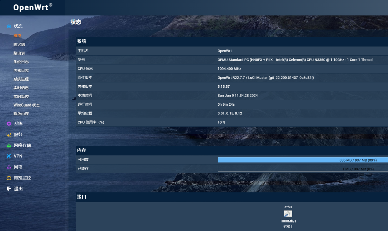View the 系统日志 system log
The image size is (388, 231).
click(x=21, y=62)
